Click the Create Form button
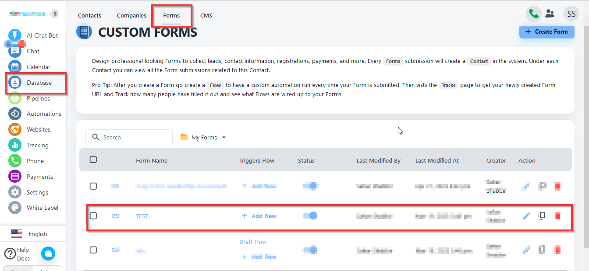This screenshot has width=589, height=271. pos(546,31)
